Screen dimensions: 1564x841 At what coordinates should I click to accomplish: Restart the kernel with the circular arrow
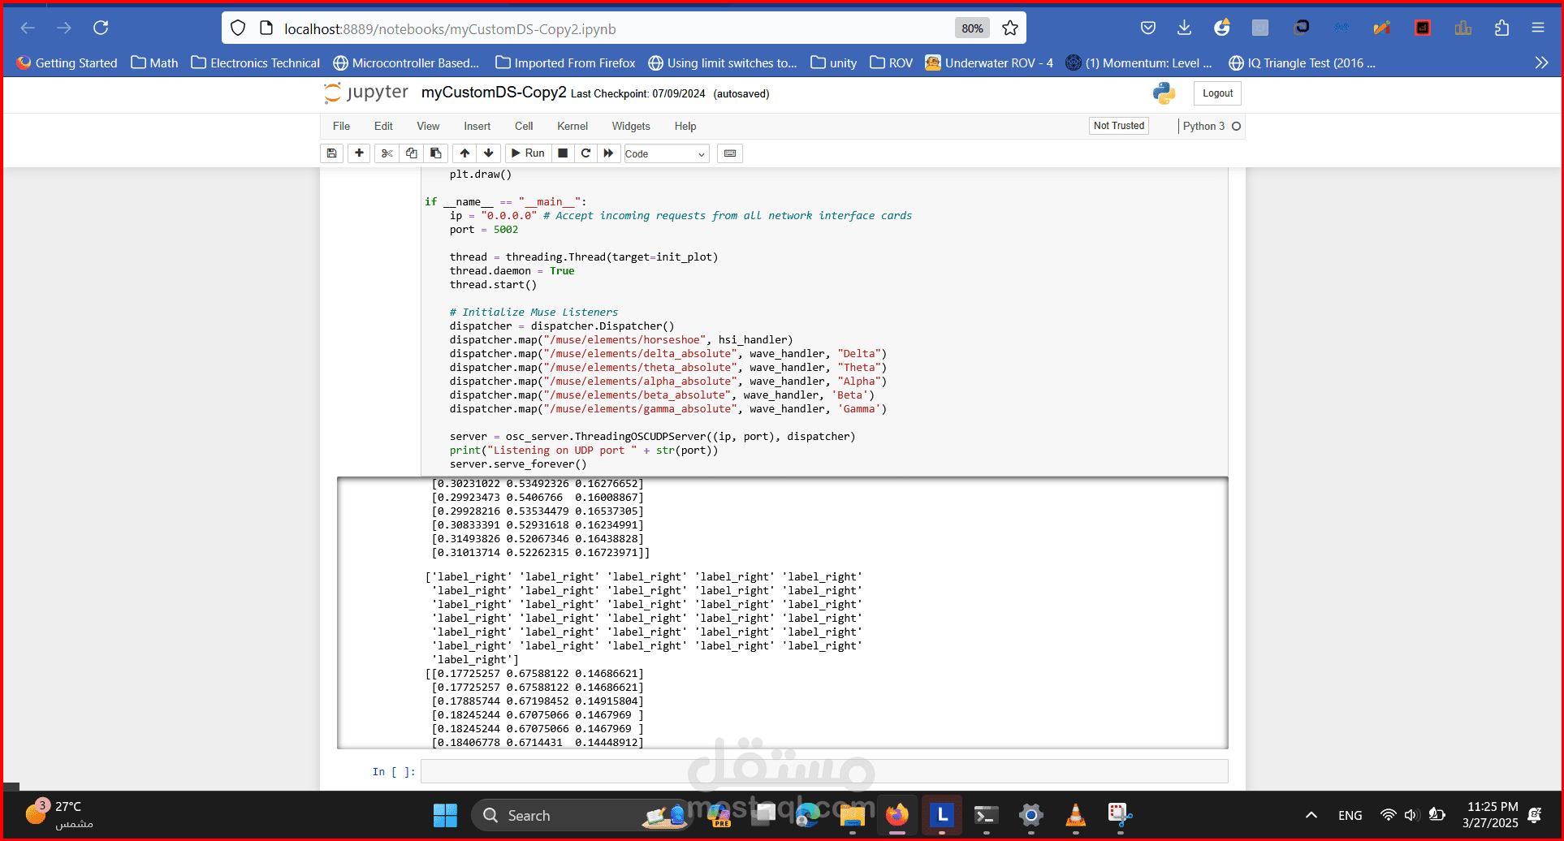coord(585,153)
